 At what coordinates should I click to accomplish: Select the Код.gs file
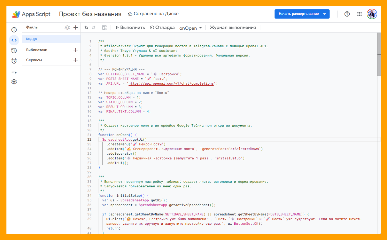coord(32,39)
